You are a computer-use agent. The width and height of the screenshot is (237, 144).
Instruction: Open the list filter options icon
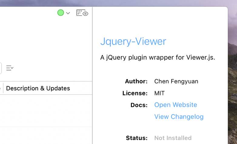coord(10,68)
